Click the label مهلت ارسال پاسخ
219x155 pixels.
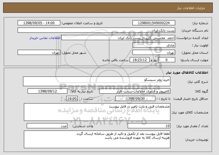click(x=194, y=60)
